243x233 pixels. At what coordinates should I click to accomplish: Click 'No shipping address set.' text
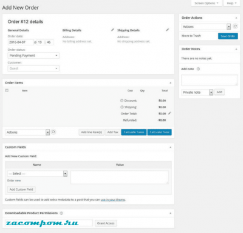pos(134,41)
